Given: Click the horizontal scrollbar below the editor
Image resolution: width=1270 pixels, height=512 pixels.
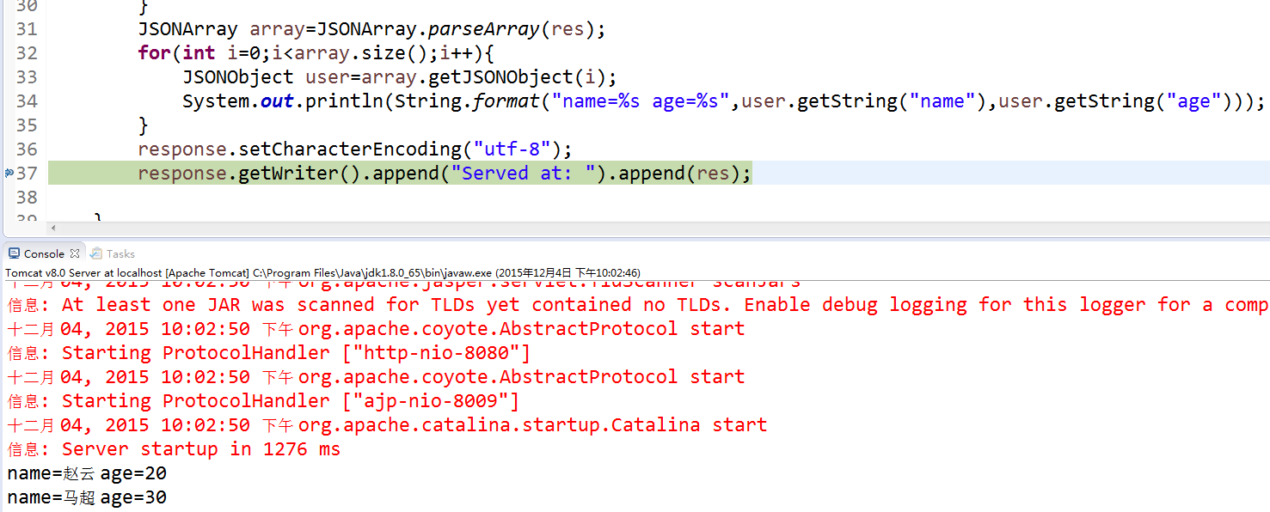Looking at the screenshot, I should click(602, 229).
